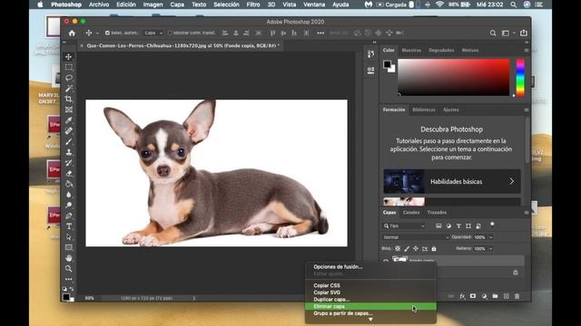Viewport: 581px width, 326px height.
Task: Toggle pixel layer filter icon
Action: pyautogui.click(x=438, y=225)
